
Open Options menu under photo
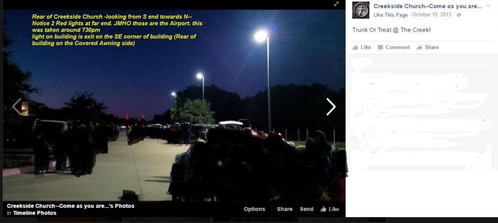click(x=254, y=209)
